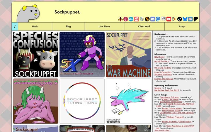The width and height of the screenshot is (211, 132).
Task: Open the Skyline performance link
Action: coord(158,88)
